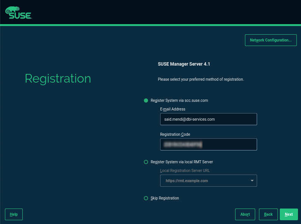Open the Help dialog
301x224 pixels.
[x=14, y=215]
